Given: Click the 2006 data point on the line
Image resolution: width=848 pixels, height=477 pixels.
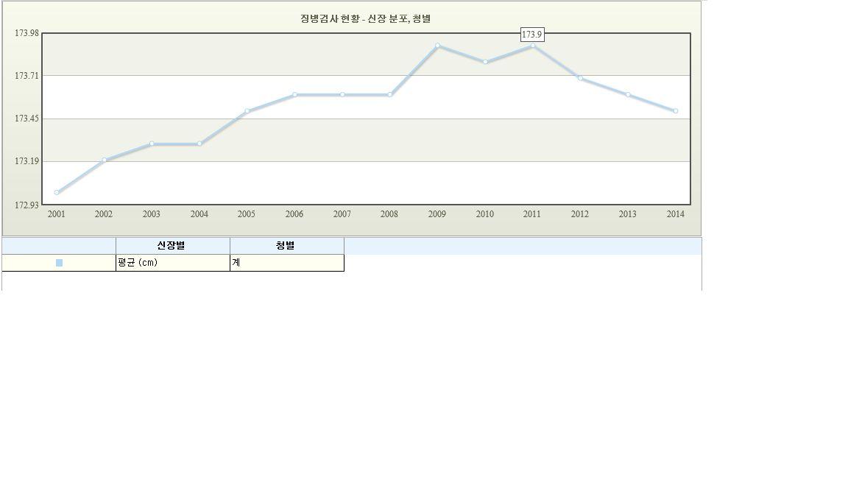Looking at the screenshot, I should (x=294, y=95).
